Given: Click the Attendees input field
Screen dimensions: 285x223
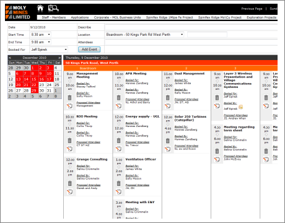Looking at the screenshot, I should 191,42.
